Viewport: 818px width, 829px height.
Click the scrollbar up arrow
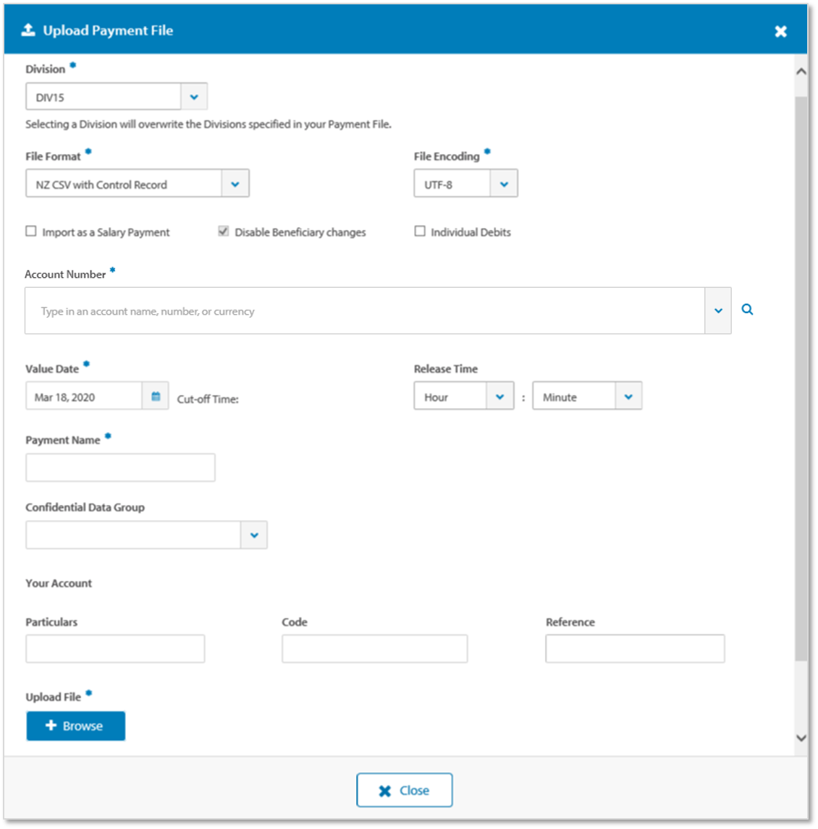click(x=801, y=72)
